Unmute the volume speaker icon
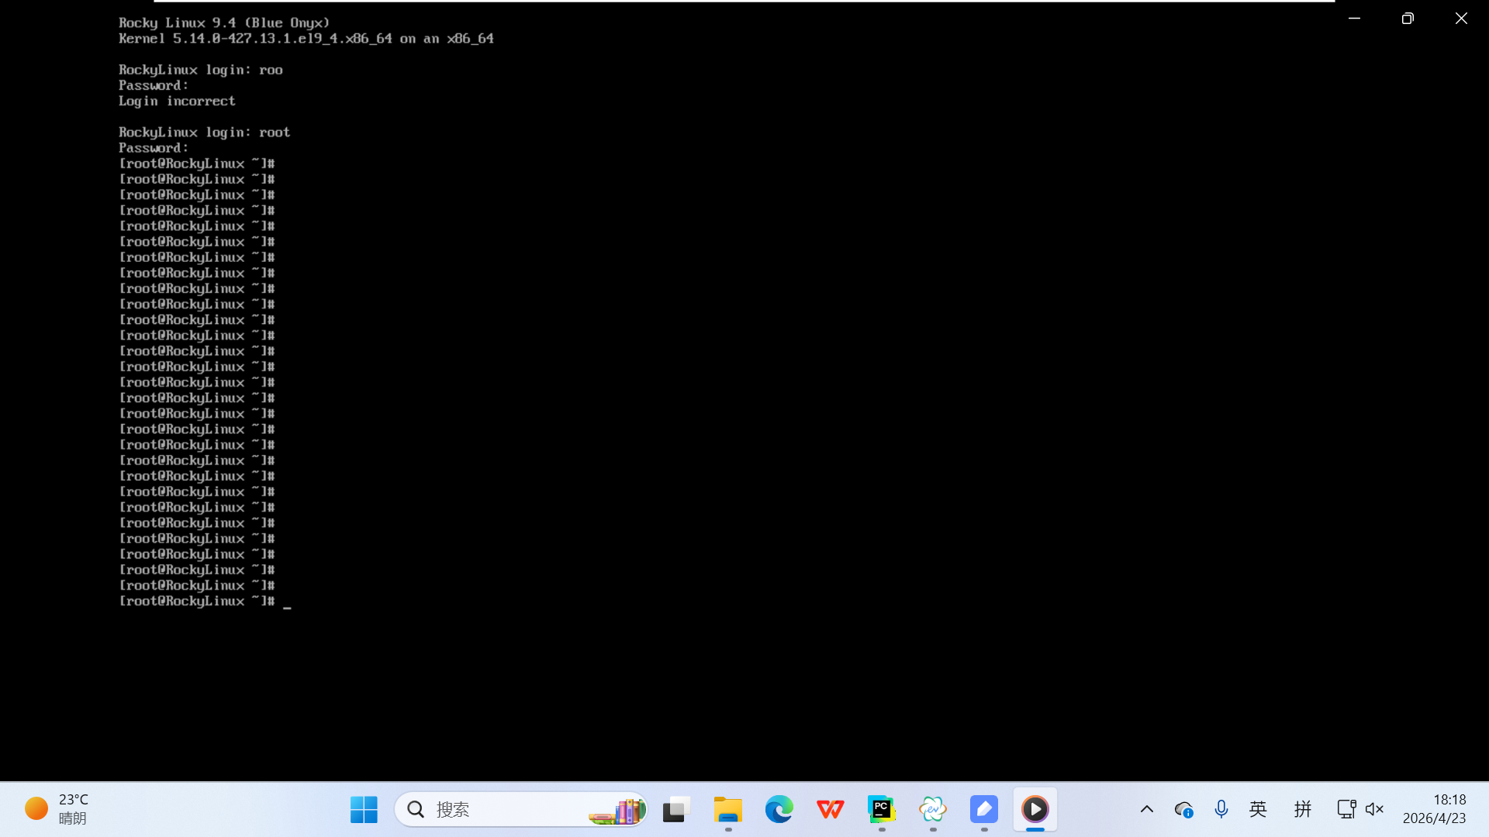Screen dimensions: 1489x837 click(x=1374, y=809)
